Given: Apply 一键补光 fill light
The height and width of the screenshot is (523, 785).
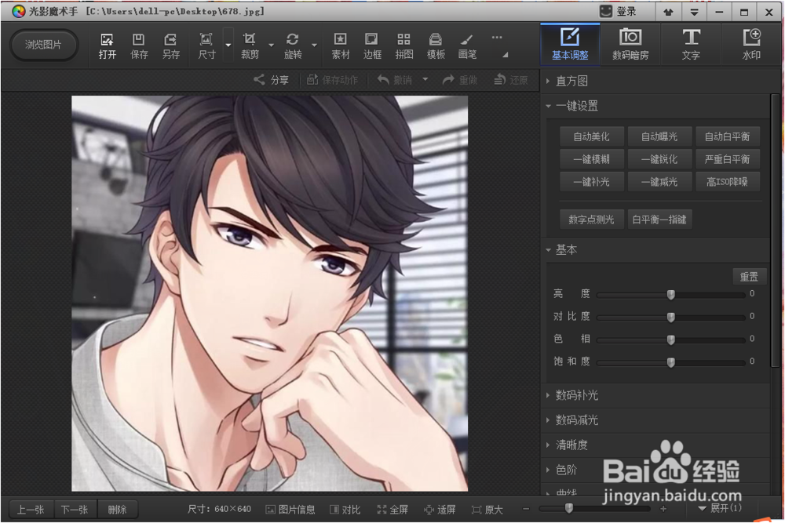Looking at the screenshot, I should point(592,182).
